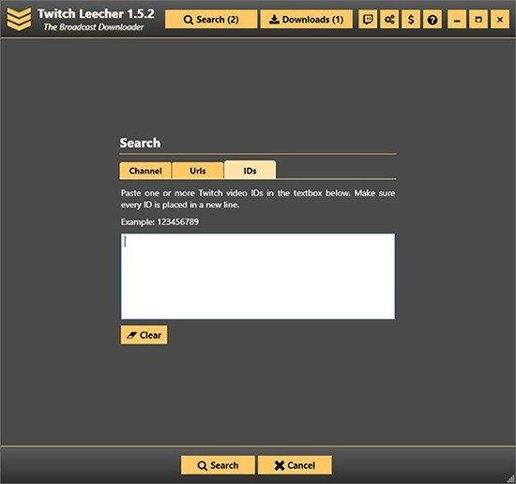The image size is (516, 484).
Task: Click the dollar sign donate icon
Action: pyautogui.click(x=411, y=20)
